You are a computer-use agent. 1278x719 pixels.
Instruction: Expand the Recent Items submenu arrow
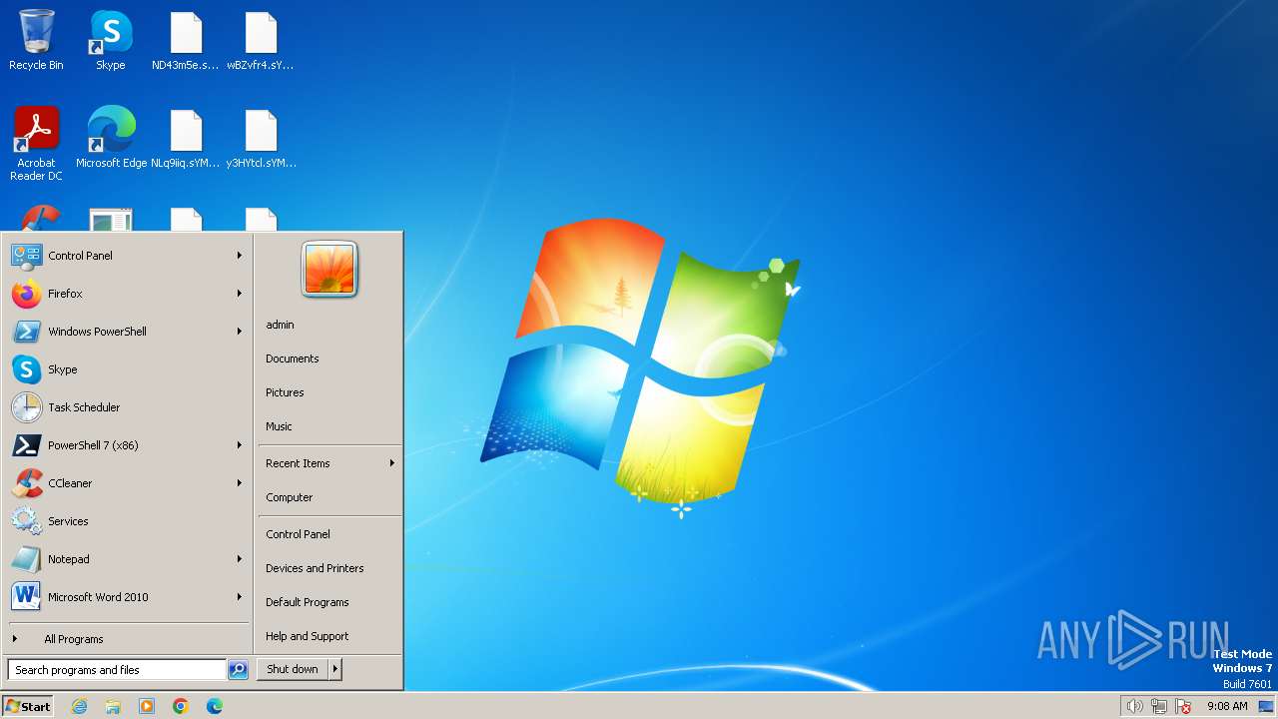392,463
